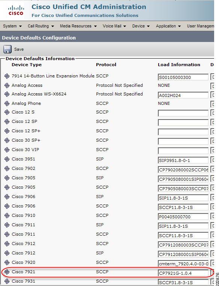Click the empty load field for Cisco 12 S
This screenshot has width=219, height=286.
(x=183, y=113)
